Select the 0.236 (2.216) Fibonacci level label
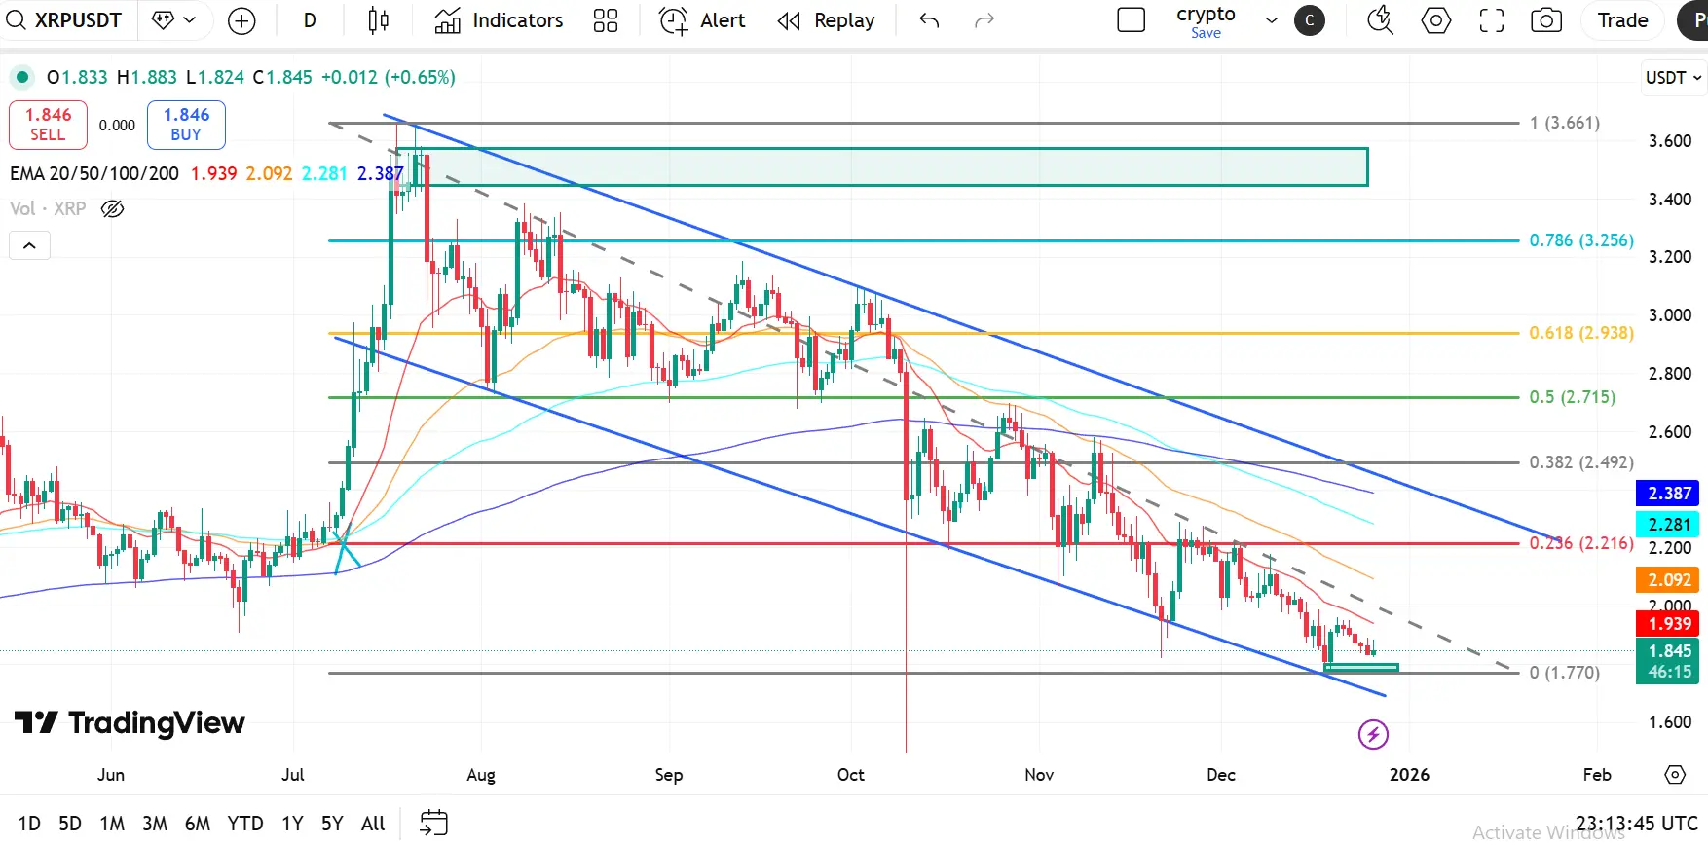 1581,543
